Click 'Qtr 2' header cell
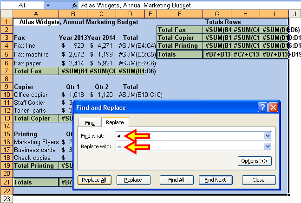 (x=102, y=87)
